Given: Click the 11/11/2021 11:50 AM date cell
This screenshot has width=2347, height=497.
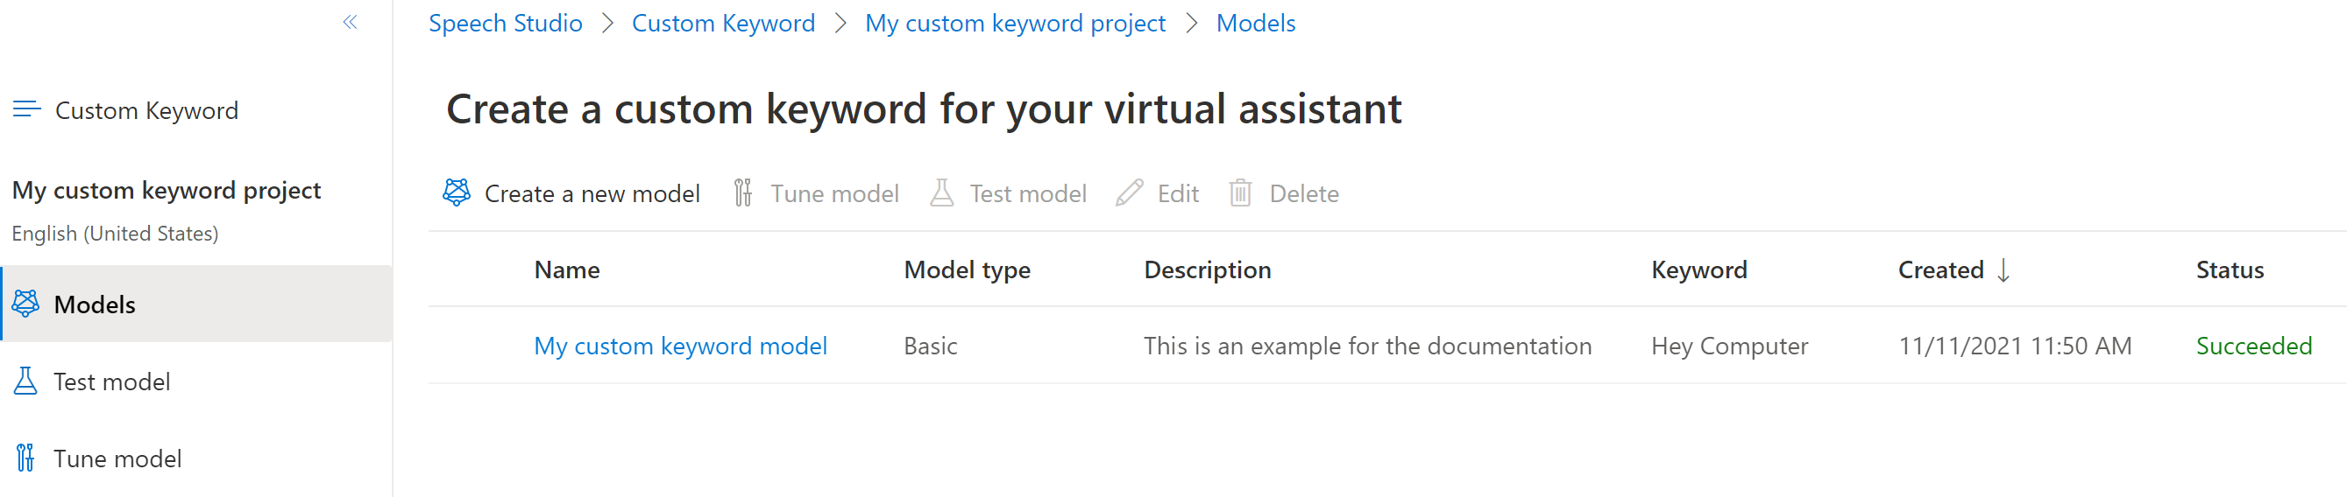Looking at the screenshot, I should [x=2015, y=346].
